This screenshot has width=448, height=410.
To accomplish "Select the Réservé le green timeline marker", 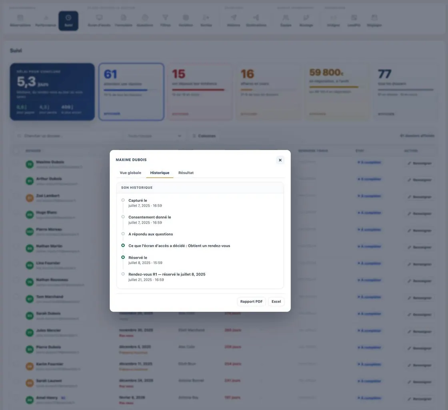I will [x=123, y=257].
